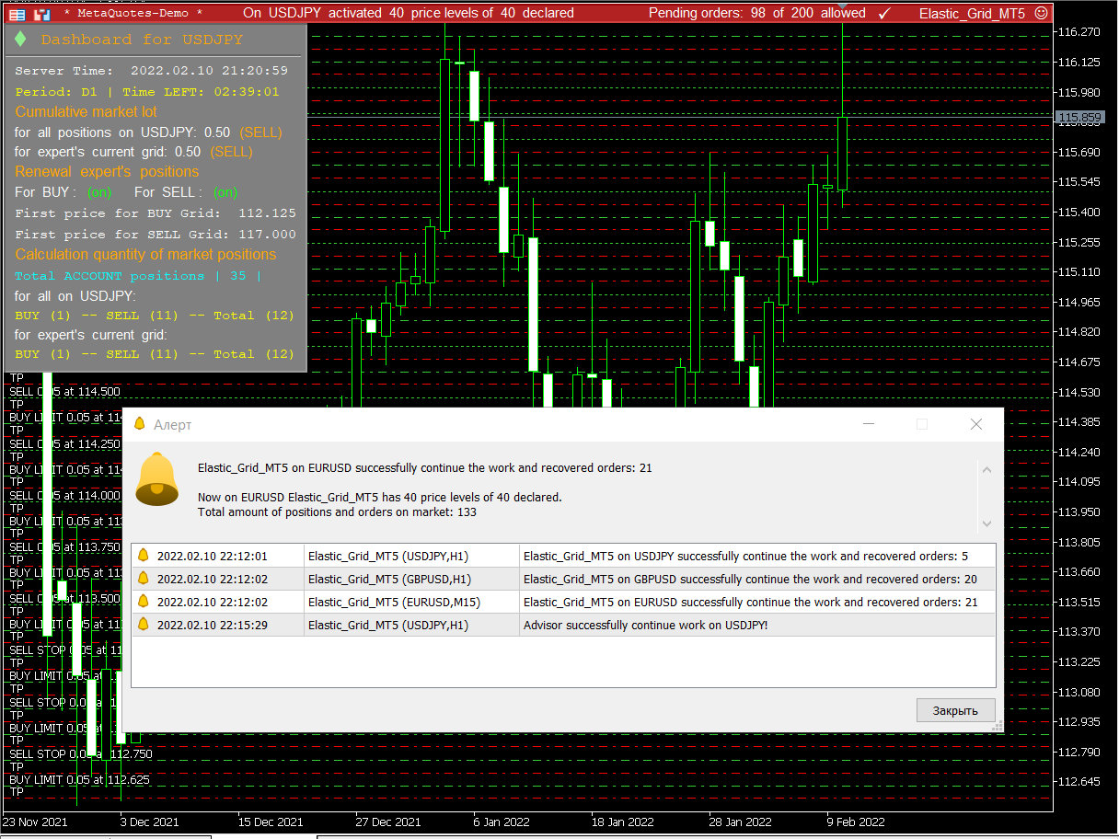
Task: Click date axis label 9 Feb 2022
Action: [x=856, y=822]
